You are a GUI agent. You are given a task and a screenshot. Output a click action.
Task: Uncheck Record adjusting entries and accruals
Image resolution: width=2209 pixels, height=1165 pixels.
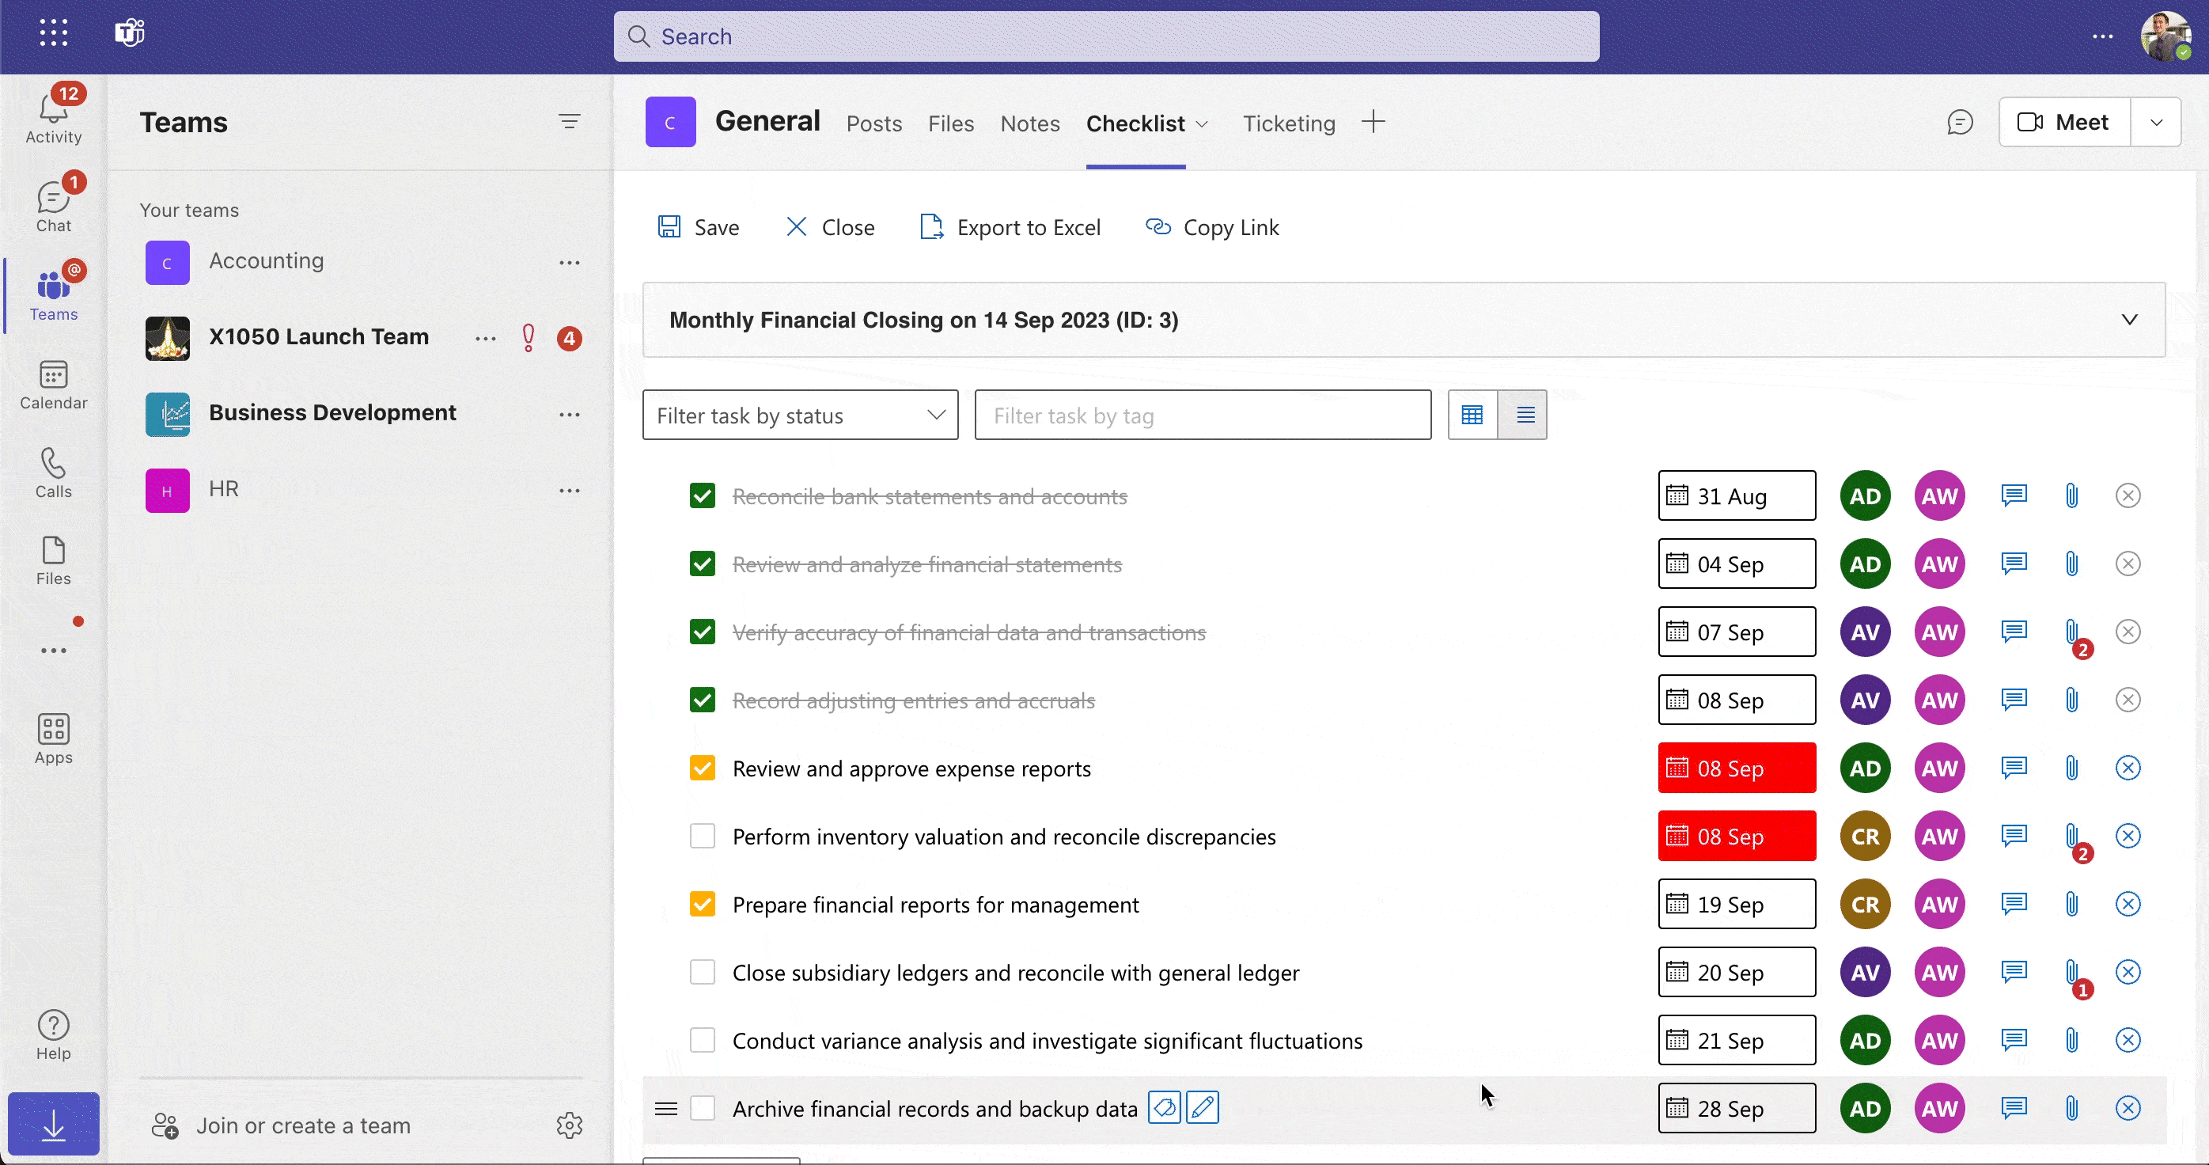(x=703, y=700)
